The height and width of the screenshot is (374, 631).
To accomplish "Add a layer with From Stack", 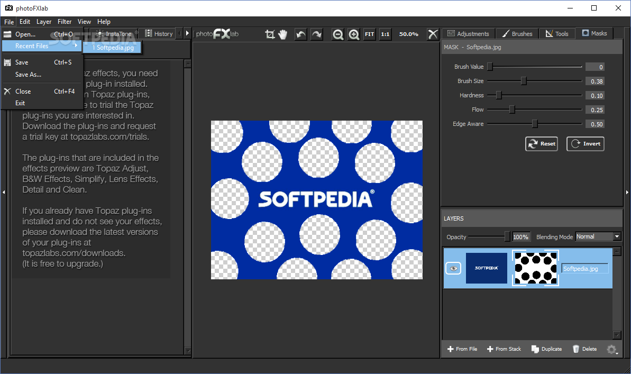I will click(504, 349).
